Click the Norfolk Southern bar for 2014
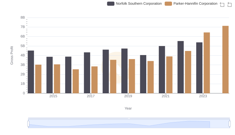The image size is (235, 135). click(x=31, y=72)
